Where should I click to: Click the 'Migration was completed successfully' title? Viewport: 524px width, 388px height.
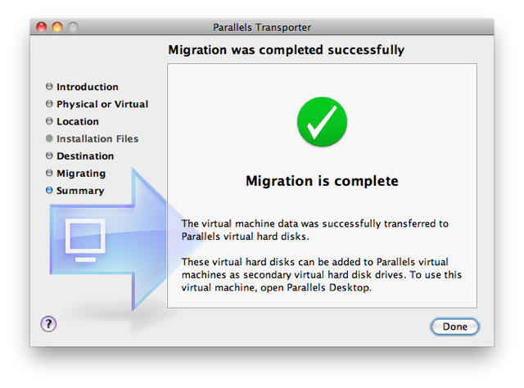pyautogui.click(x=286, y=50)
